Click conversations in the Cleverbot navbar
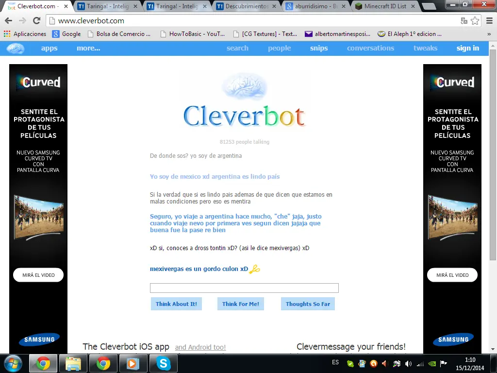 [x=370, y=48]
